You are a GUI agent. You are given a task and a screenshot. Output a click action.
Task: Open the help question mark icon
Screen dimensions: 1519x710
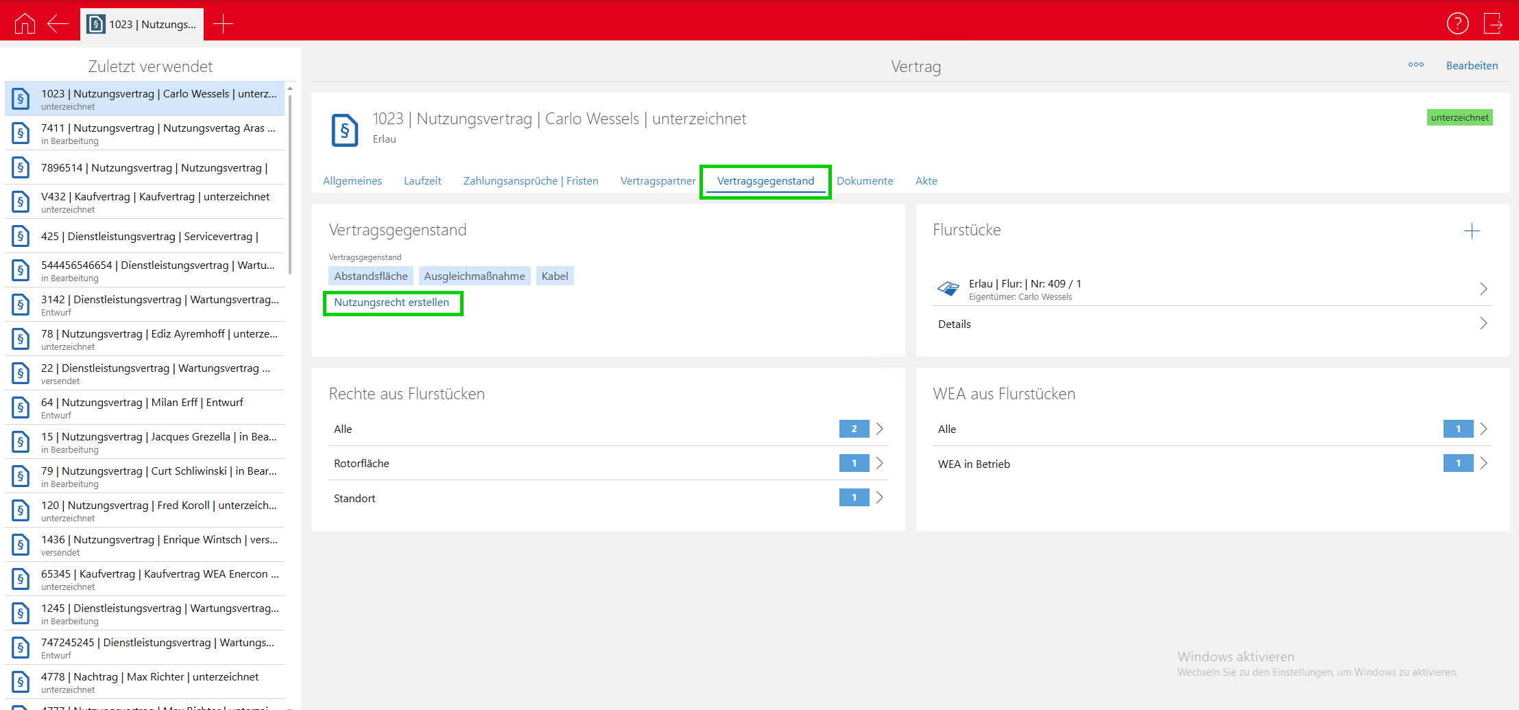pos(1457,24)
